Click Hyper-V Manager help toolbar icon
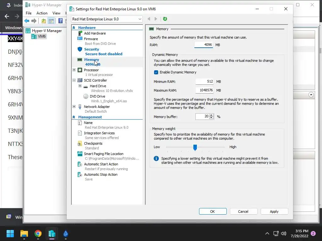This screenshot has height=241, width=322. pyautogui.click(x=60, y=21)
